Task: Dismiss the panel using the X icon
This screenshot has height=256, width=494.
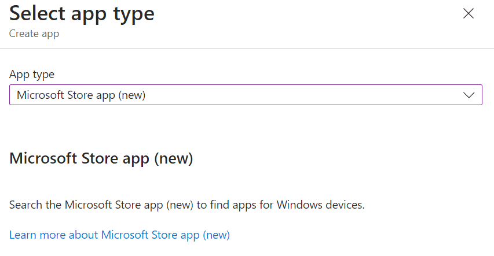Action: (x=469, y=13)
